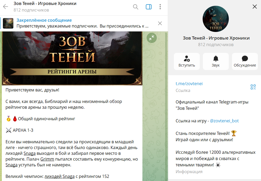Viewport: 261px width, 181px height.
Task: Dismiss the pinned message bar
Action: click(x=160, y=23)
